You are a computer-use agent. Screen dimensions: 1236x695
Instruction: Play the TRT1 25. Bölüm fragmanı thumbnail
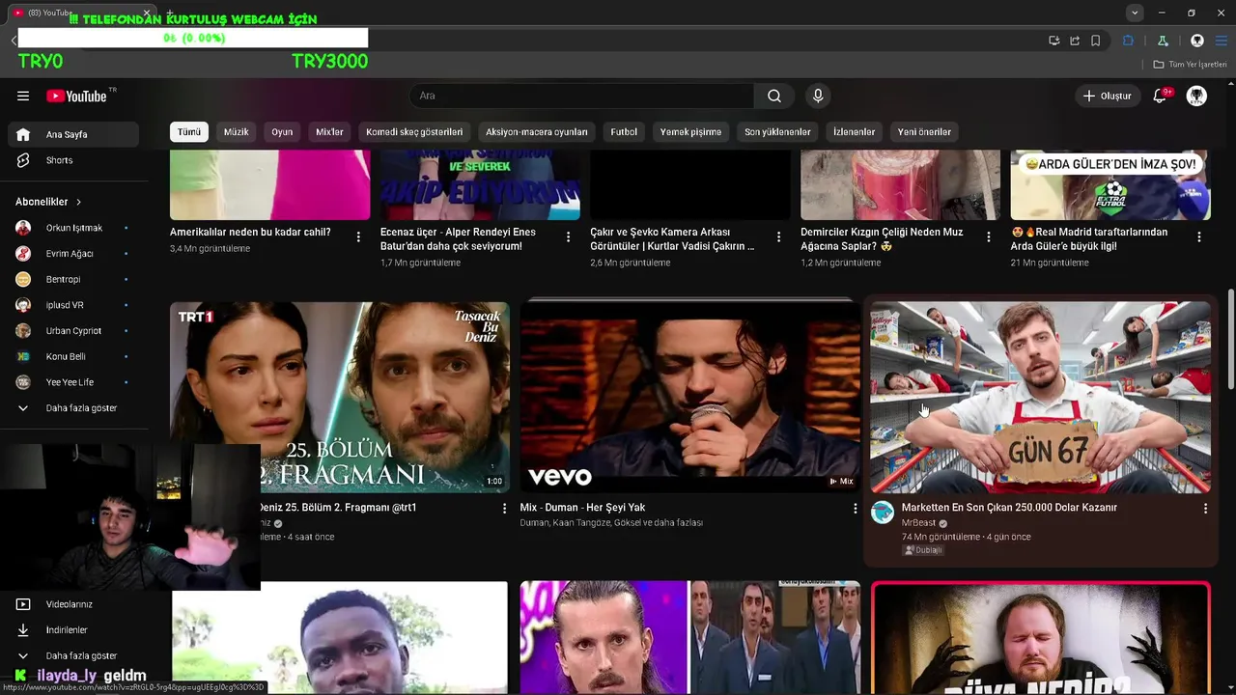pyautogui.click(x=340, y=397)
